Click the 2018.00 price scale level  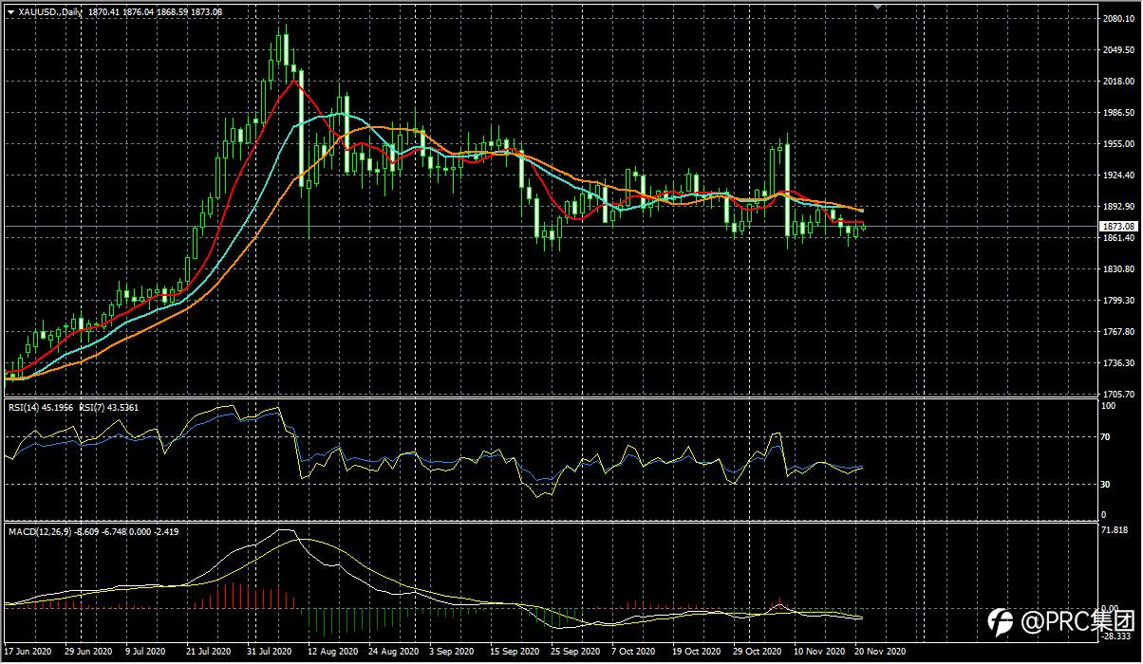tap(1117, 82)
